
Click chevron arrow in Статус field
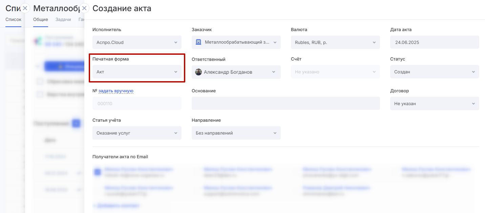tap(473, 72)
